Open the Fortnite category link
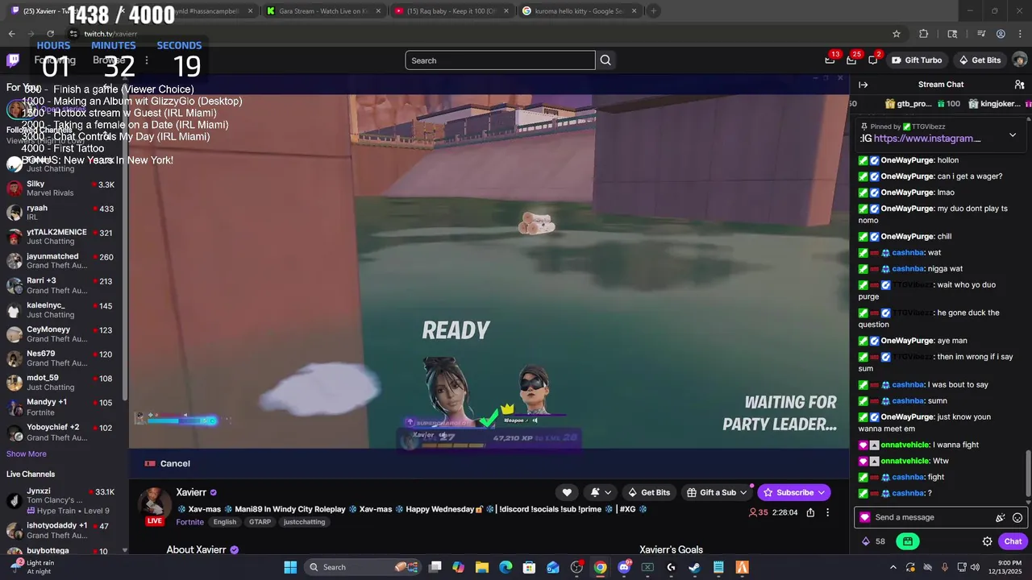This screenshot has height=580, width=1032. pos(190,522)
